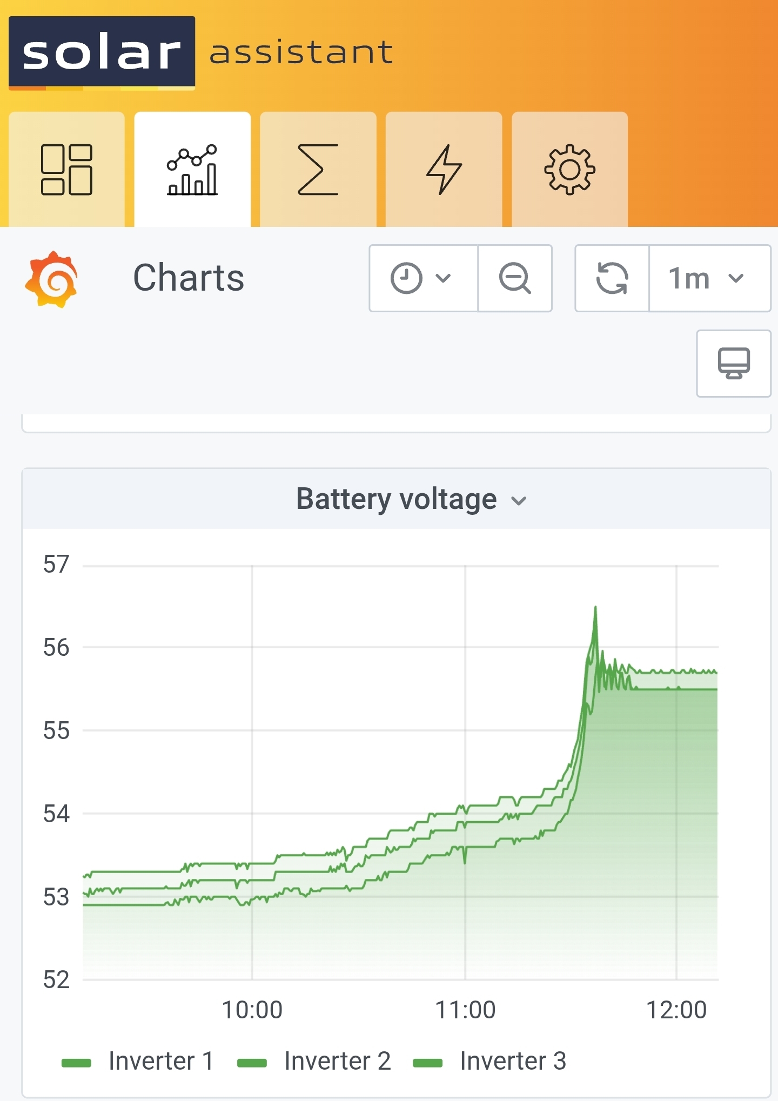Open the totals sigma tab
The image size is (778, 1101).
click(318, 169)
